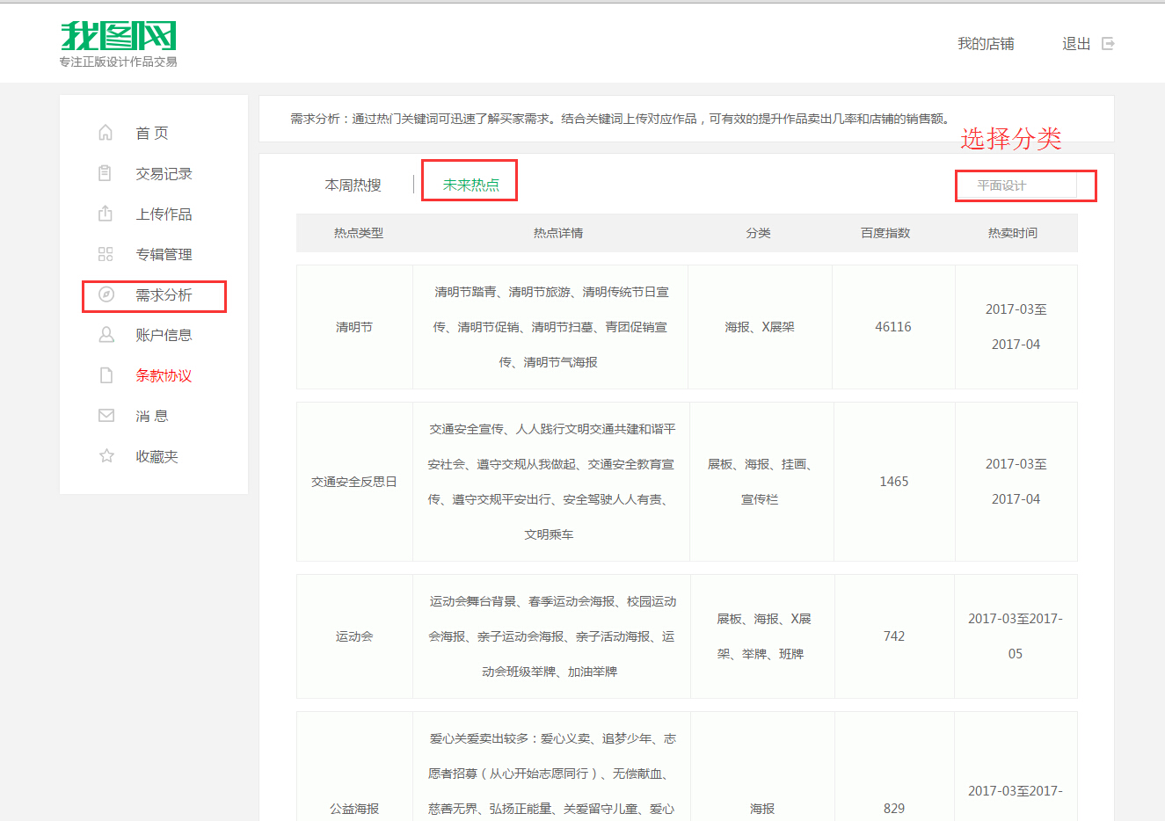The image size is (1165, 821).
Task: Click the Baidu index value 829
Action: tap(894, 809)
